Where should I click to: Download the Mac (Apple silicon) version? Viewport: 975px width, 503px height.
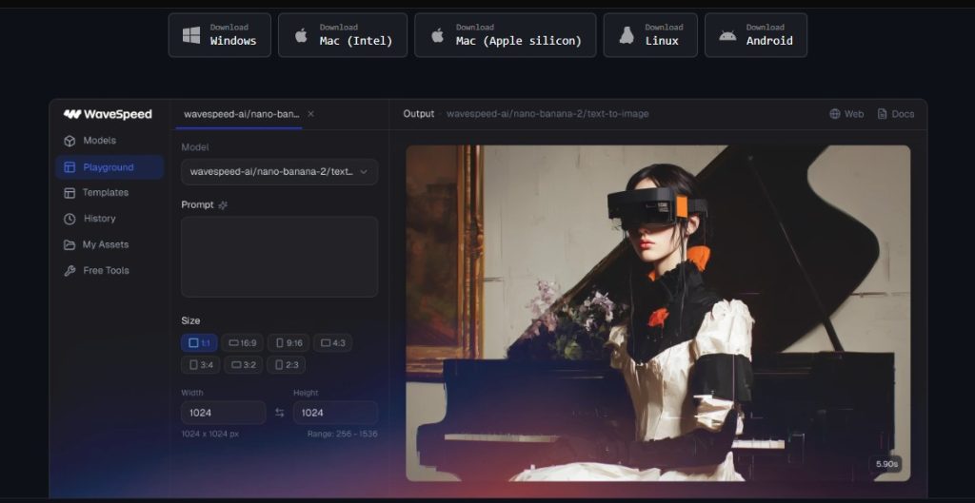[x=505, y=35]
